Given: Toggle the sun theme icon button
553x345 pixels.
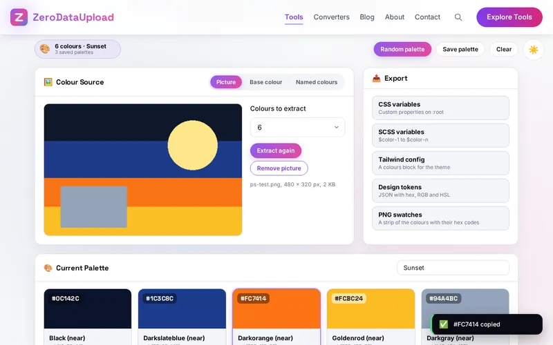Looking at the screenshot, I should click(x=533, y=50).
